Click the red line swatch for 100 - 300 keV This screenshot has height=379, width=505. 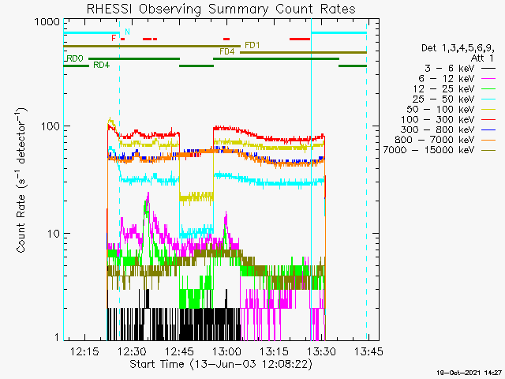coord(488,119)
